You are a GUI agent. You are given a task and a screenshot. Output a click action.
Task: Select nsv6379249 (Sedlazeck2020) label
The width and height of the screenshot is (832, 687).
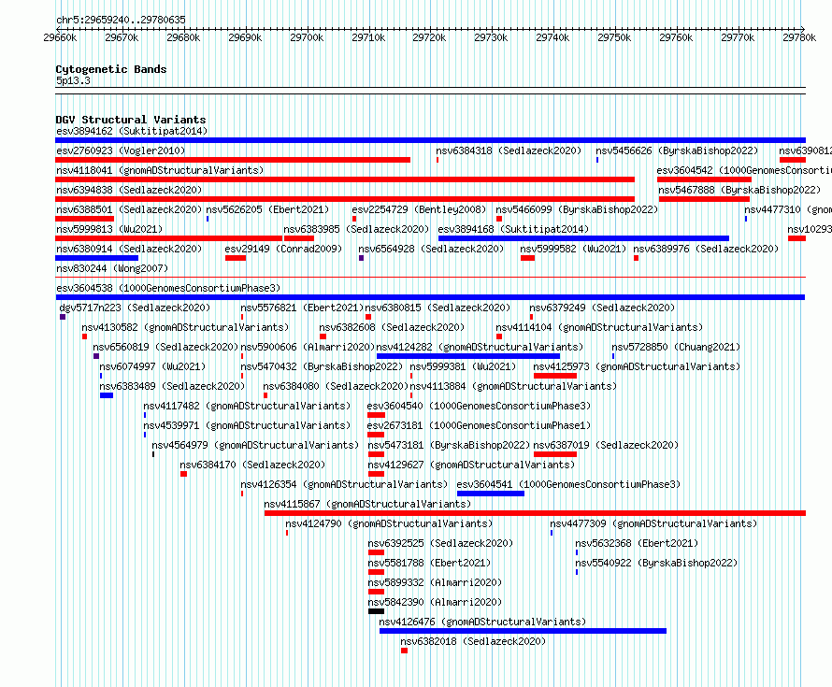[602, 308]
